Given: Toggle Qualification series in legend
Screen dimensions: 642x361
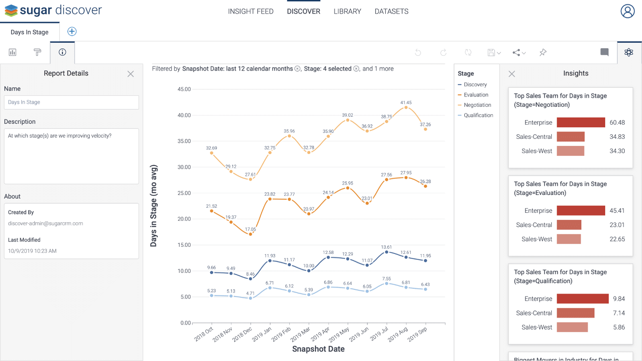Looking at the screenshot, I should click(x=475, y=115).
